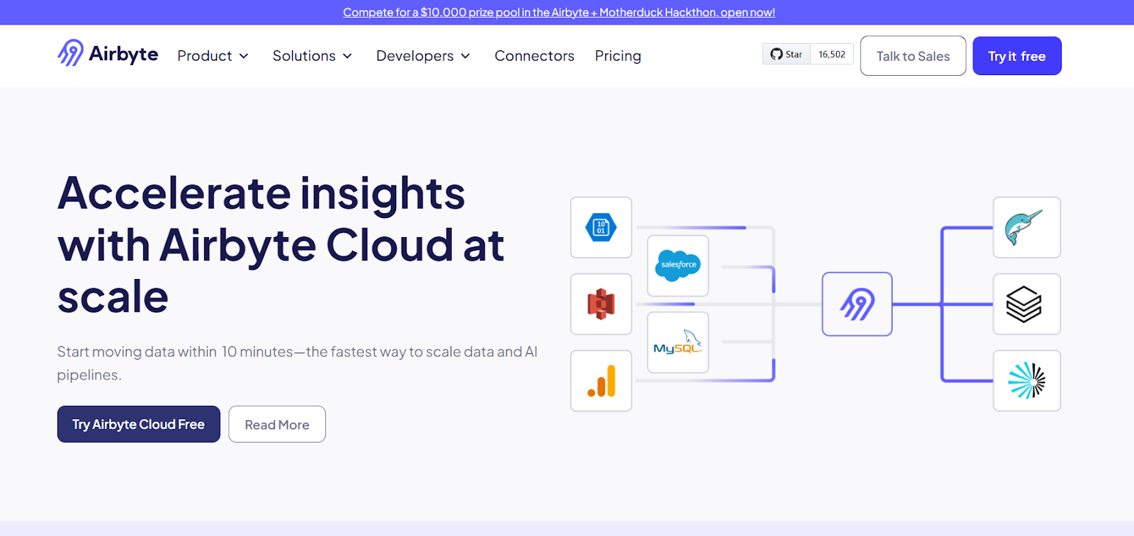
Task: Click the Google Analytics orange bars icon
Action: pos(601,381)
